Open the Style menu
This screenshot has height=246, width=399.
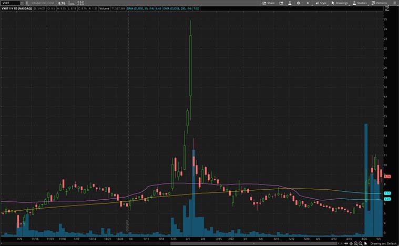(x=321, y=3)
